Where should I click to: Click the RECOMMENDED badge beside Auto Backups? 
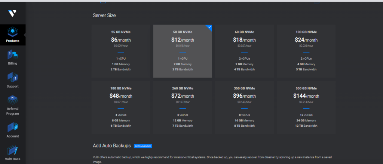pos(143,146)
